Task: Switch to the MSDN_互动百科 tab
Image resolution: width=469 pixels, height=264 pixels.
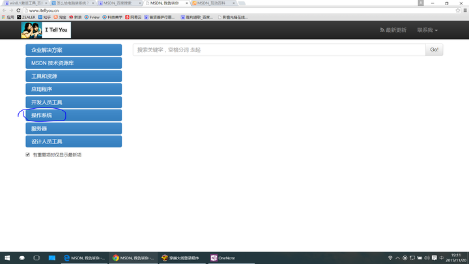Action: point(212,3)
